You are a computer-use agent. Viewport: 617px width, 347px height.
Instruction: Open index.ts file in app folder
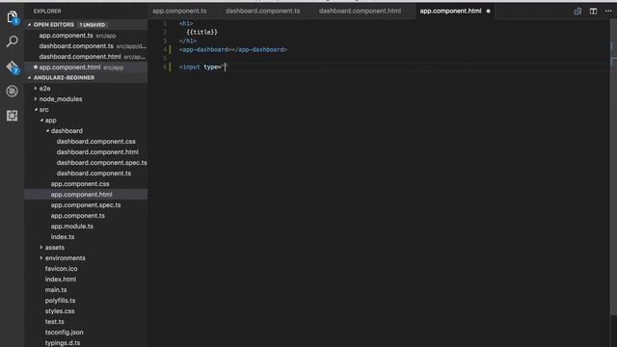tap(86, 237)
